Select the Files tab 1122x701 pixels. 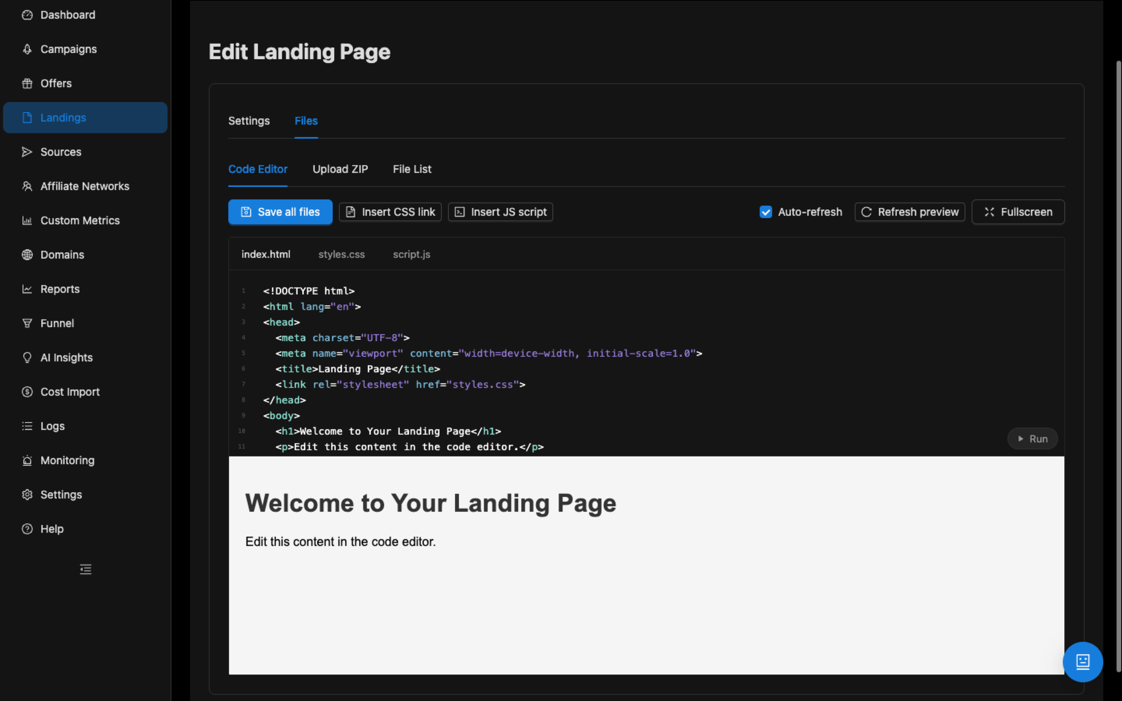306,121
